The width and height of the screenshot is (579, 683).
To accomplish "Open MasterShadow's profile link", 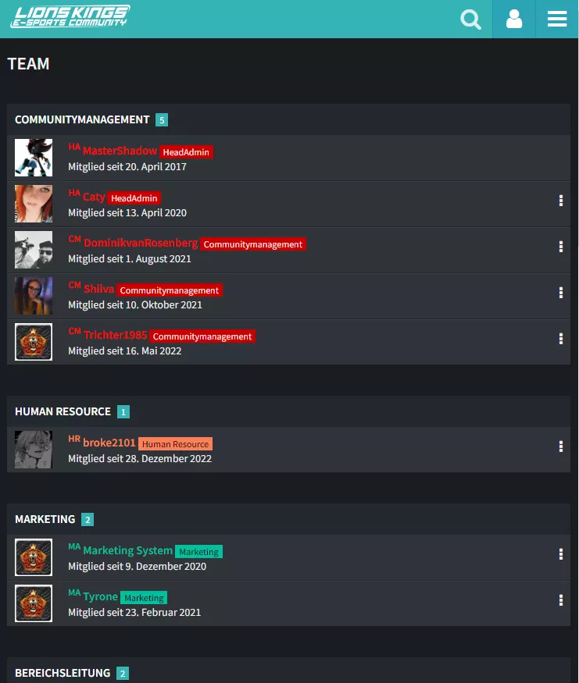I will (x=120, y=151).
